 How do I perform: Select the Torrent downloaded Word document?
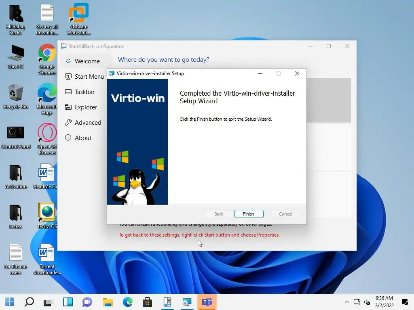click(x=47, y=260)
